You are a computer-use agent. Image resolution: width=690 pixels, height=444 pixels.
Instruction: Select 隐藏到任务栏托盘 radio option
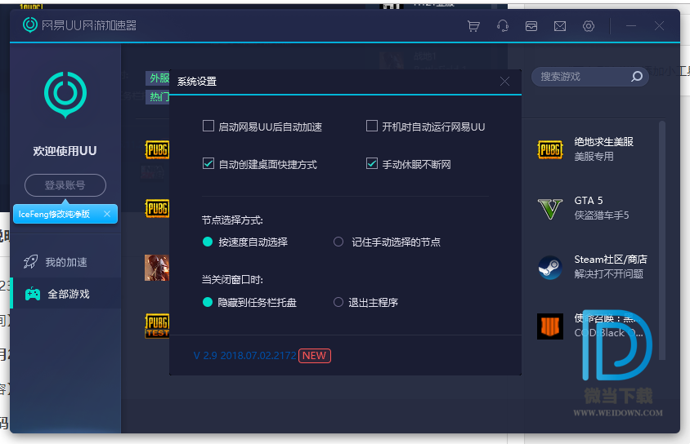[208, 302]
